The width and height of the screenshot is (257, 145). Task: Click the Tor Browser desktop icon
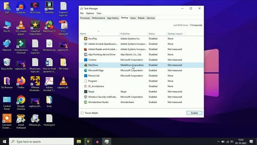click(x=7, y=83)
